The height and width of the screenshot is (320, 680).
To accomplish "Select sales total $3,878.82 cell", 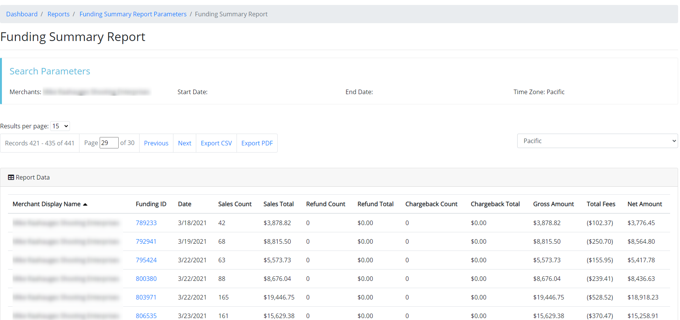I will click(277, 223).
